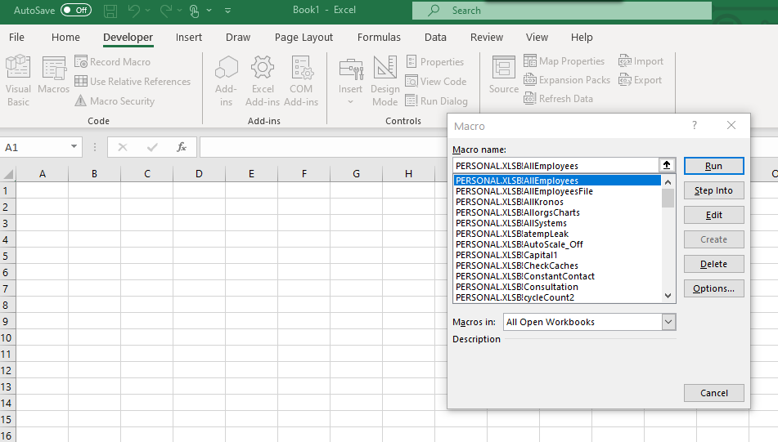This screenshot has width=778, height=442.
Task: Click the Redo arrow icon
Action: [166, 11]
